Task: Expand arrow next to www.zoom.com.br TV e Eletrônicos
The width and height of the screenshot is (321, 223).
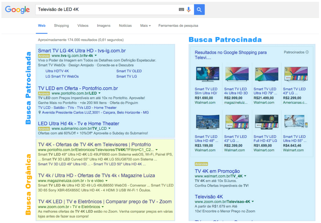Action: pyautogui.click(x=103, y=207)
